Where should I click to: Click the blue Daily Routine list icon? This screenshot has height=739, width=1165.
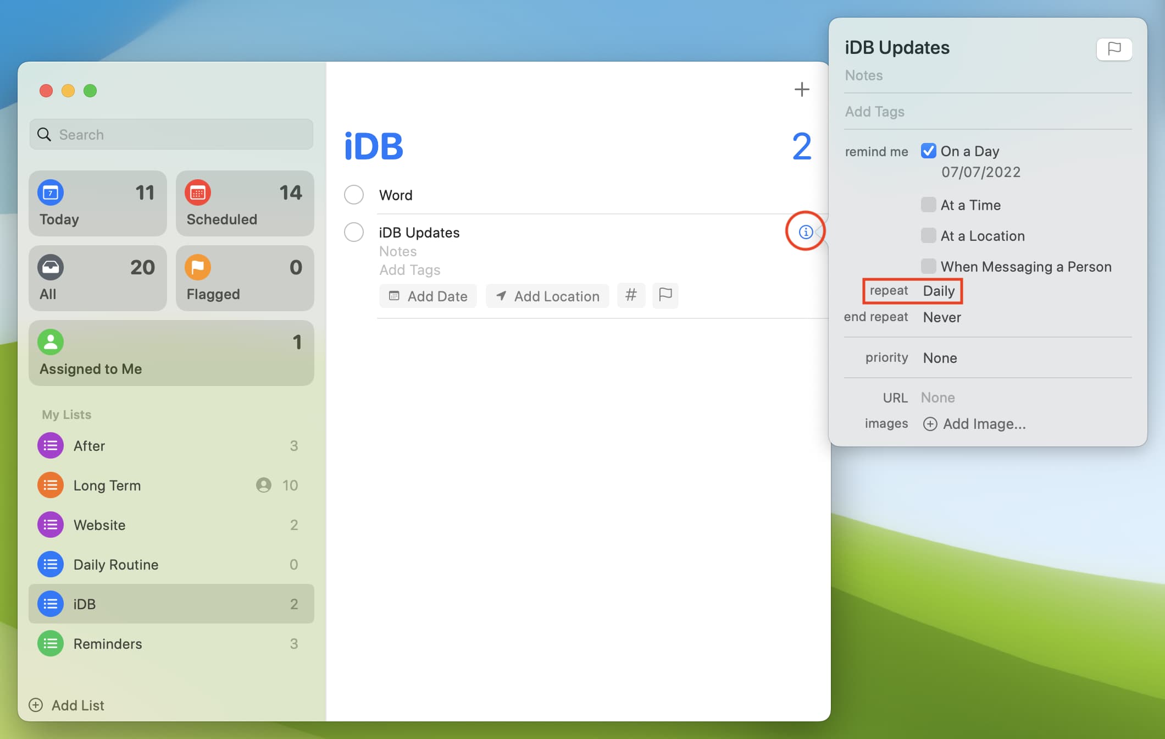pos(51,565)
